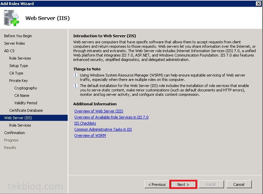Select the Cryptography step

tap(25, 88)
